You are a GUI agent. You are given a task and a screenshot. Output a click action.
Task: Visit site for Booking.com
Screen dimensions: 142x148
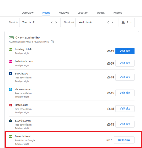pyautogui.click(x=125, y=77)
